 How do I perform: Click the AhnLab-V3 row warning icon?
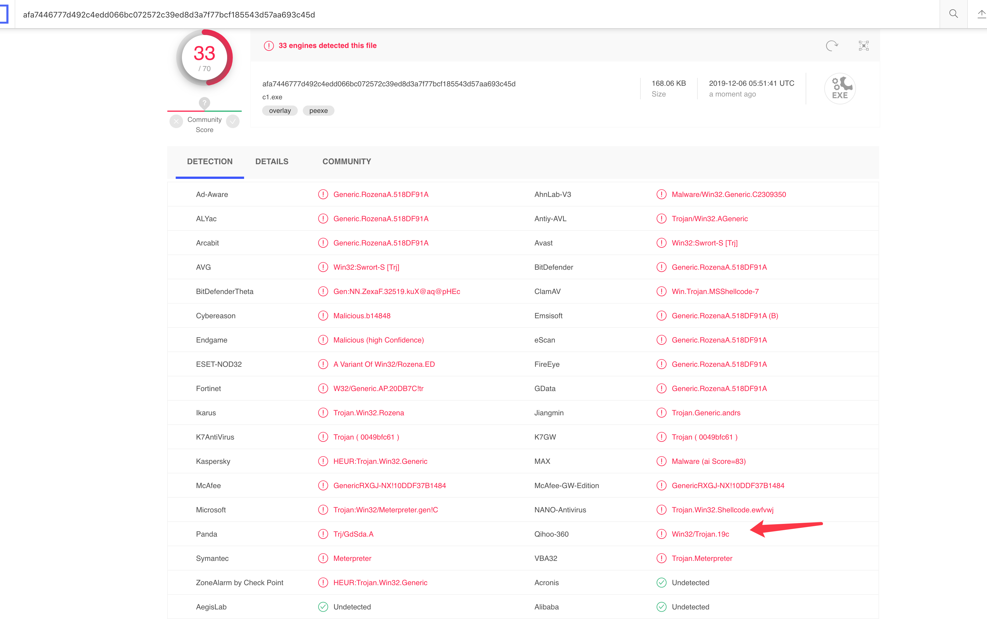662,194
